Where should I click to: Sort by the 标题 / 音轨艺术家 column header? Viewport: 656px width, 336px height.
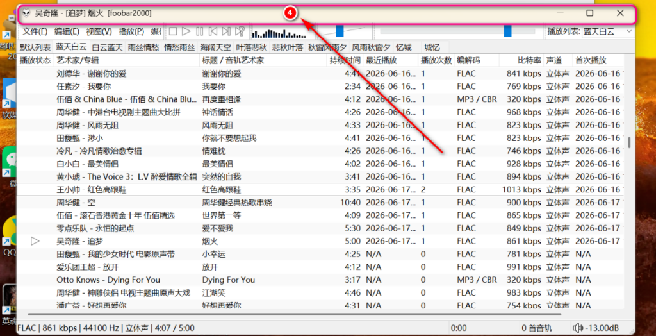point(263,60)
